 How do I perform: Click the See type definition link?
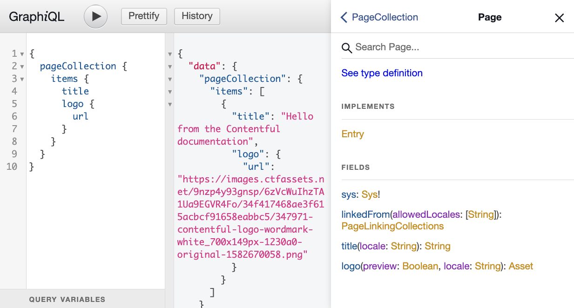(x=382, y=73)
